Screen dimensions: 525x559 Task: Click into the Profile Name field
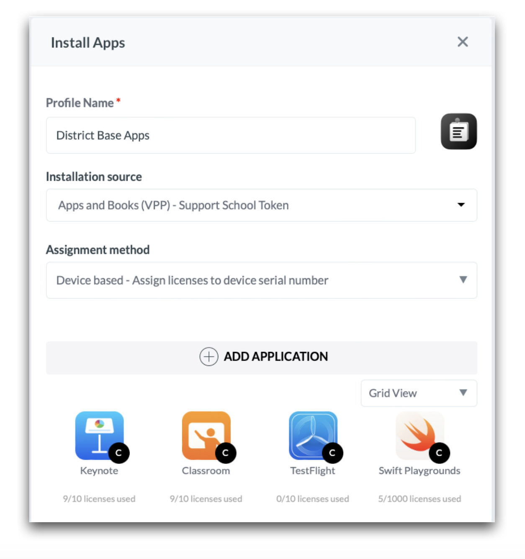click(231, 135)
